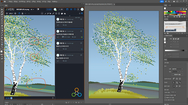Image resolution: width=188 pixels, height=105 pixels.
Task: Expand the units dropdown in properties panel
Action: pos(177,69)
